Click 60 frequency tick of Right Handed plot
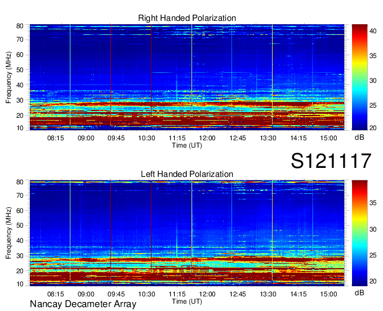 pos(20,55)
